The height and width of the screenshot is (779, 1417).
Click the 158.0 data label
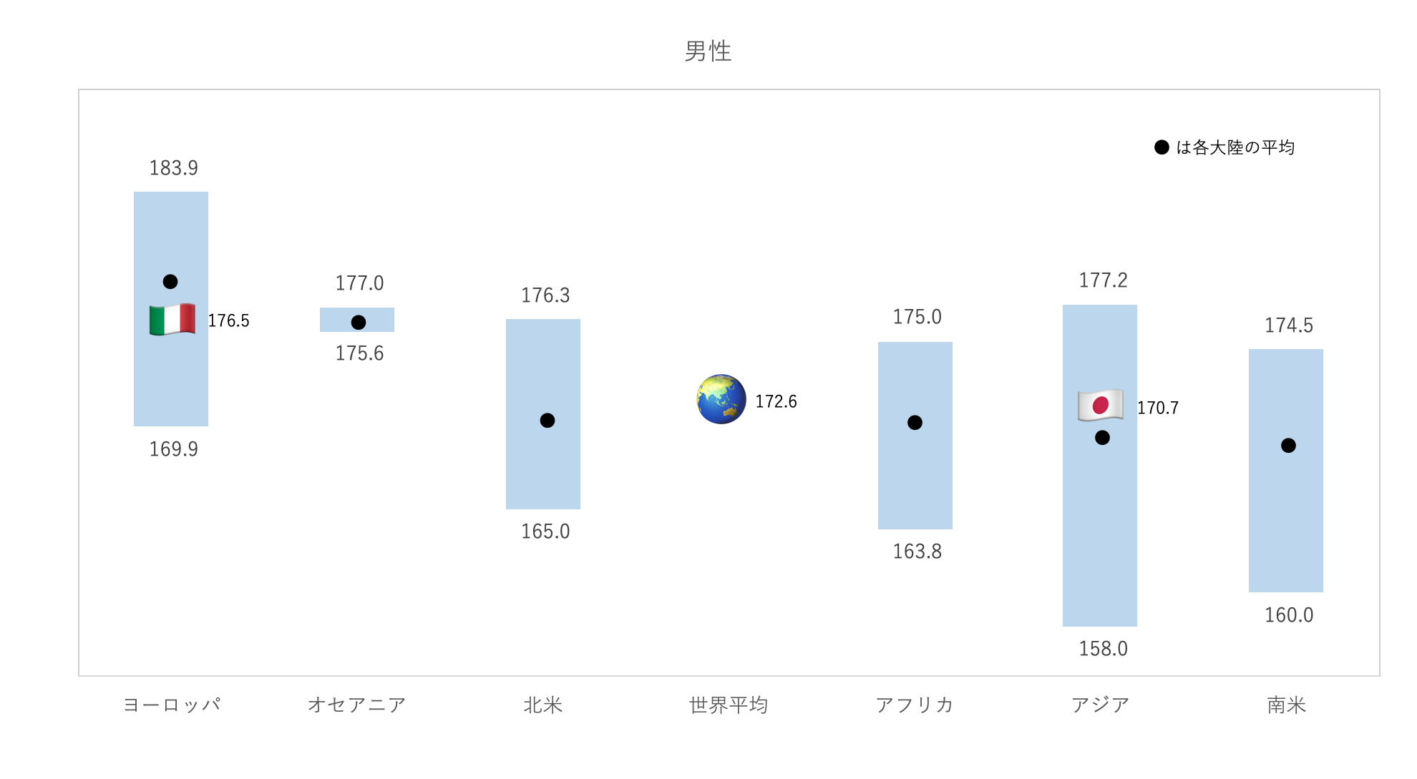click(1103, 649)
